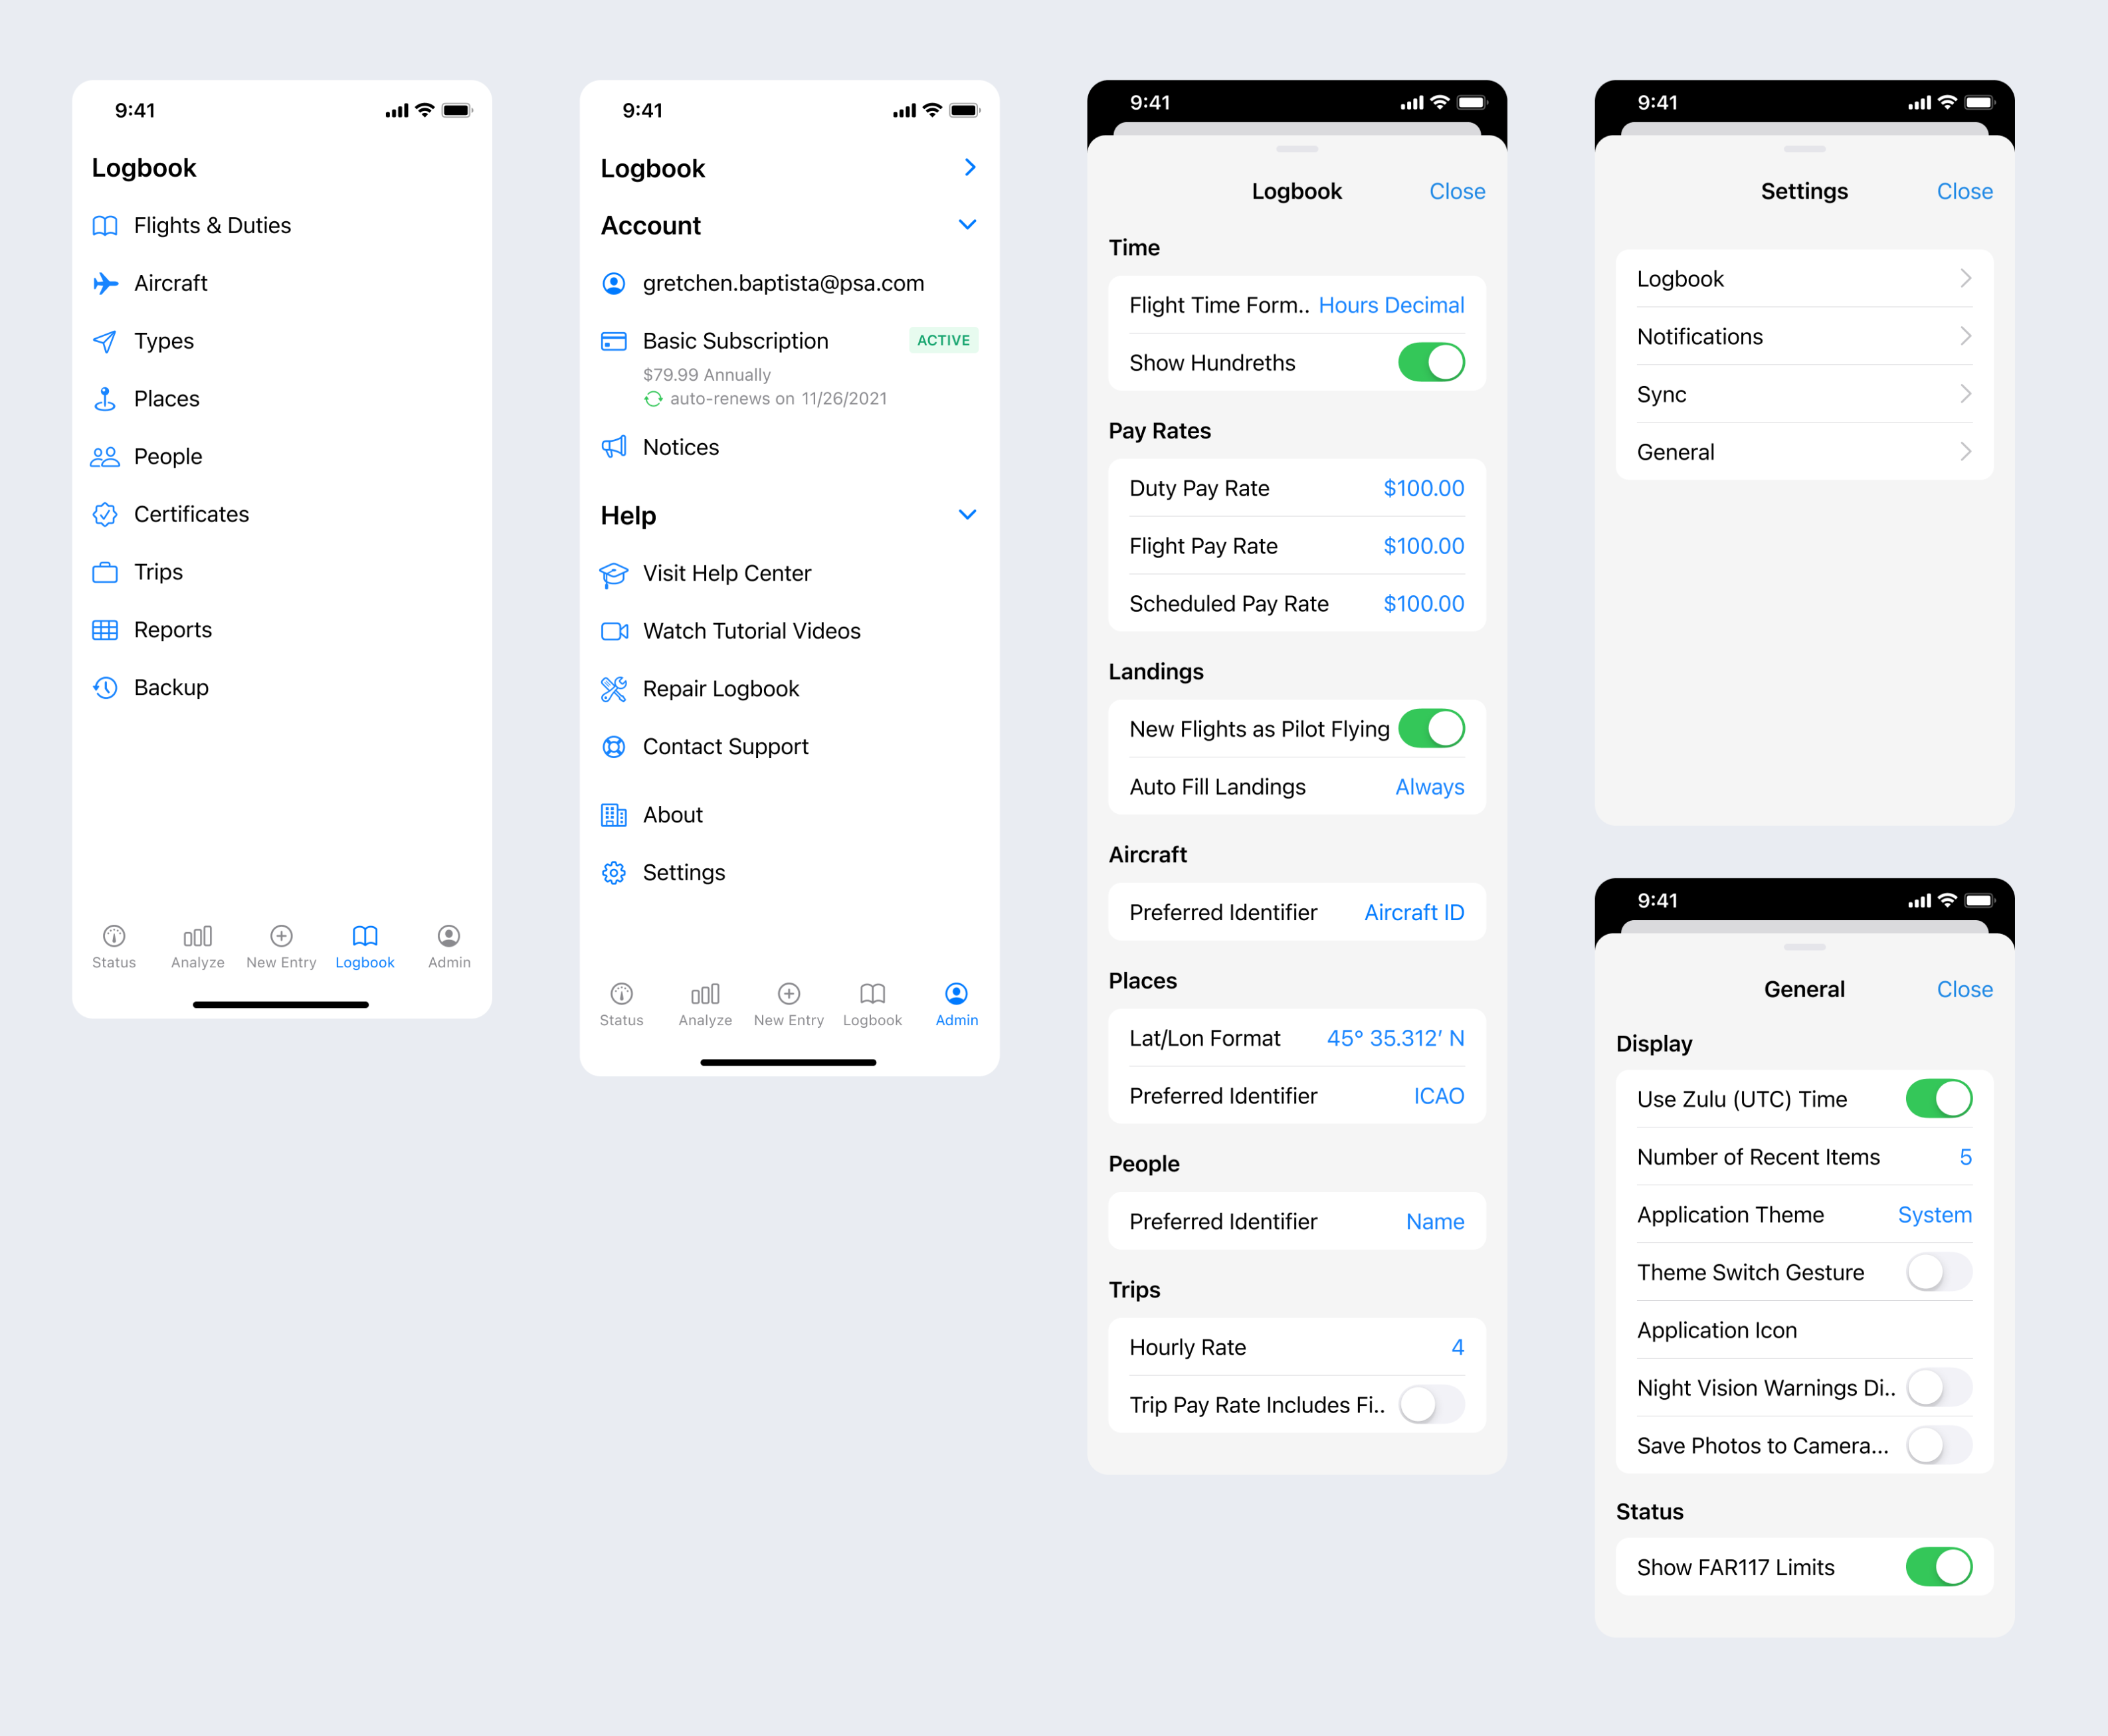Click the Notices megaphone icon
Viewport: 2108px width, 1736px height.
613,447
